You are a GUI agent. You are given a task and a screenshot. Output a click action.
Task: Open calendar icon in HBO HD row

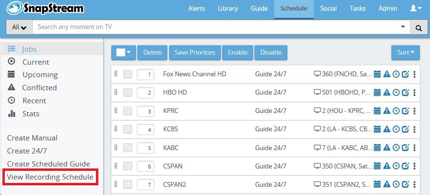point(377,93)
